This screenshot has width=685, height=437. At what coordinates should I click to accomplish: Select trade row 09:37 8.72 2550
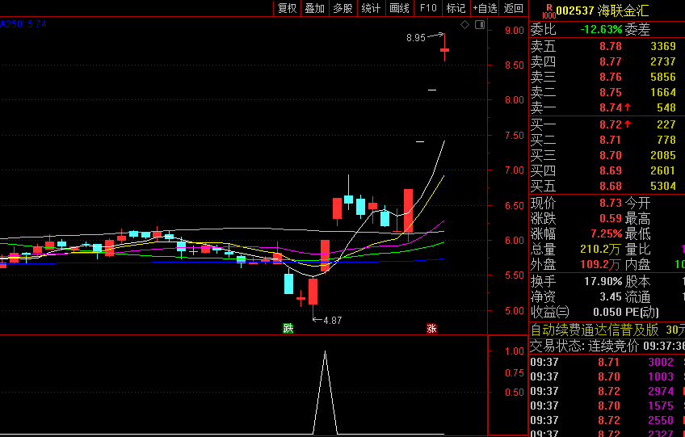coord(607,420)
